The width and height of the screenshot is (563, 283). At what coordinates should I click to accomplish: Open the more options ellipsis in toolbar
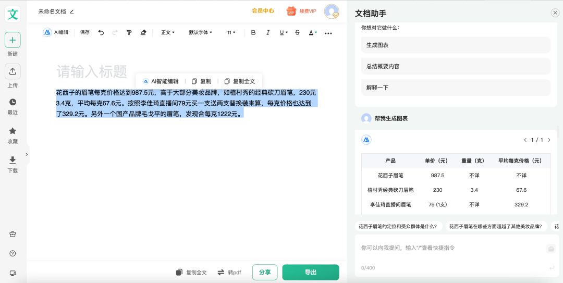pyautogui.click(x=328, y=33)
